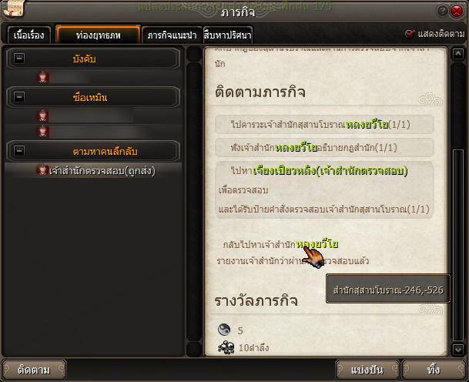Collapse the บังคับ quest category
The height and width of the screenshot is (382, 469).
[x=19, y=59]
